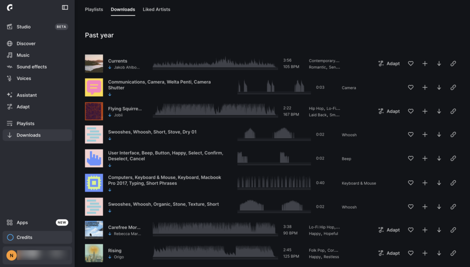Like the Keyboard Typing sound effect
The width and height of the screenshot is (470, 267).
[x=411, y=183]
